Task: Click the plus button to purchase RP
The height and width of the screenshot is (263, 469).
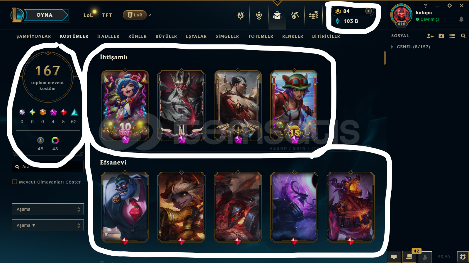Action: 368,11
